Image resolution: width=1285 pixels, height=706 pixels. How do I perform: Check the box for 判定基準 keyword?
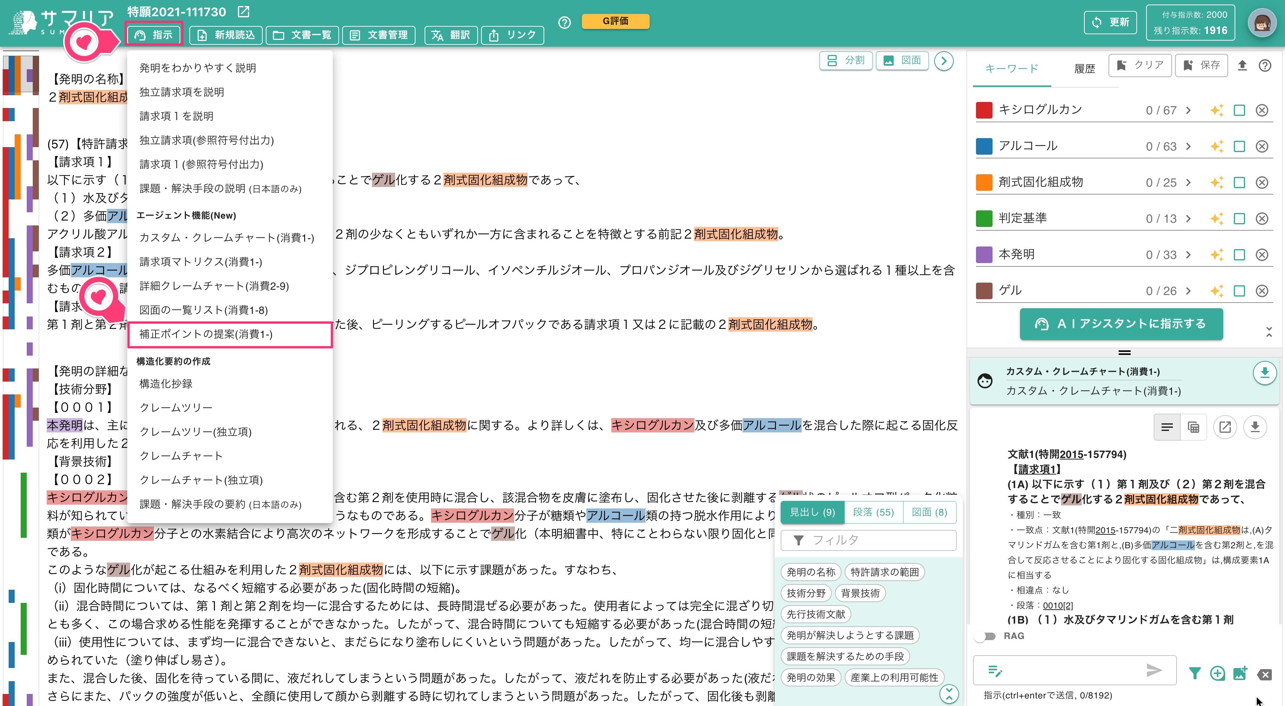[x=1239, y=219]
